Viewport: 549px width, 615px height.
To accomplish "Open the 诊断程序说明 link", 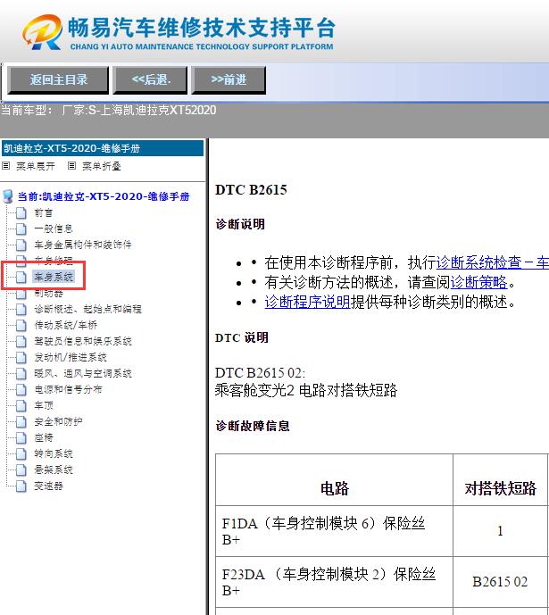I will click(307, 302).
